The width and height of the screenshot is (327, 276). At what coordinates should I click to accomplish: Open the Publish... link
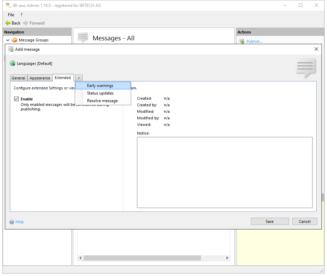click(x=254, y=41)
